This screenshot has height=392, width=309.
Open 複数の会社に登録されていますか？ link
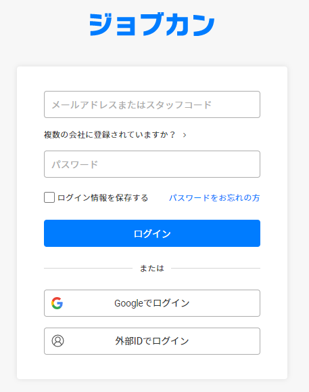click(110, 135)
